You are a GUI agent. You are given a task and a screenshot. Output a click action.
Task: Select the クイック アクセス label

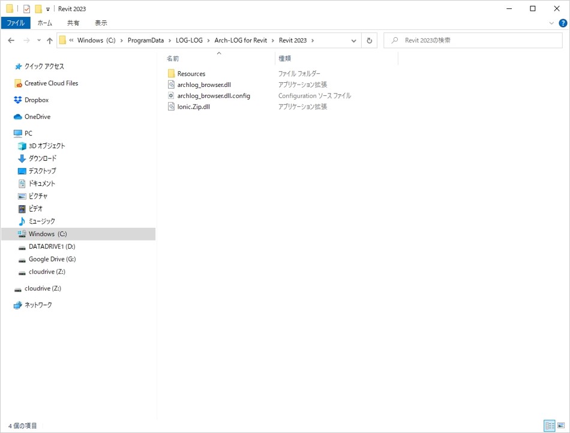tap(44, 67)
